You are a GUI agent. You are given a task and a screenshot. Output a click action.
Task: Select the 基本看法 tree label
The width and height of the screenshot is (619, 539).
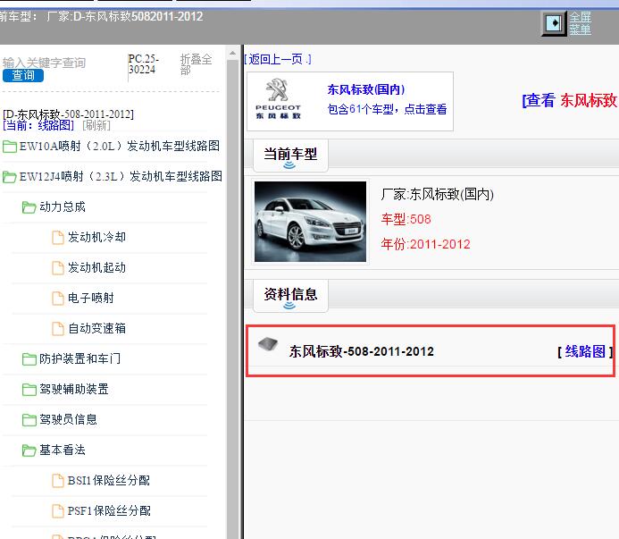coord(63,450)
